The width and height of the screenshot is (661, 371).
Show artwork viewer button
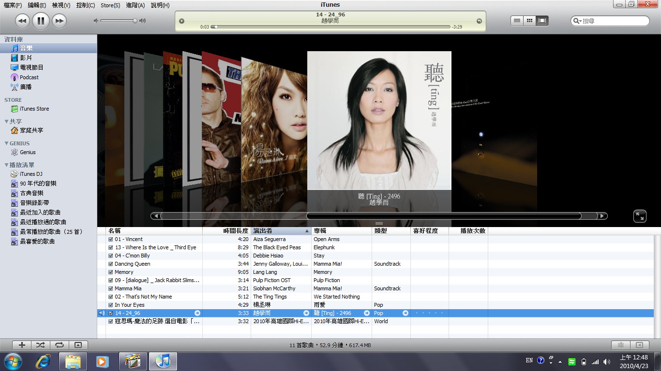(78, 345)
